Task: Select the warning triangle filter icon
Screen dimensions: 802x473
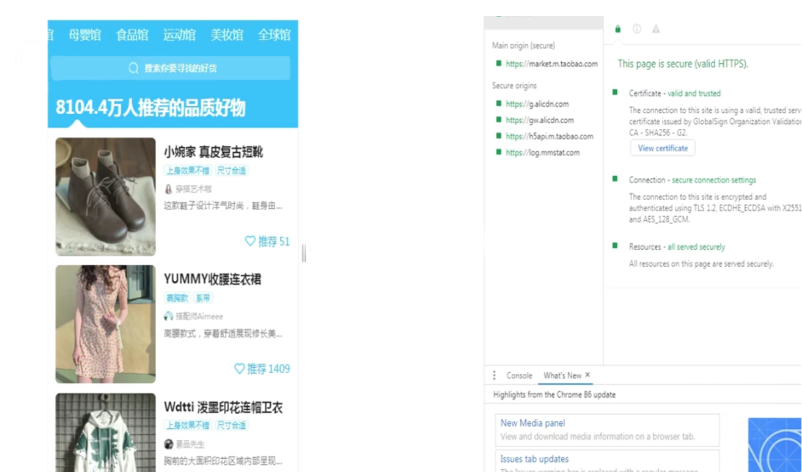Action: pyautogui.click(x=656, y=29)
